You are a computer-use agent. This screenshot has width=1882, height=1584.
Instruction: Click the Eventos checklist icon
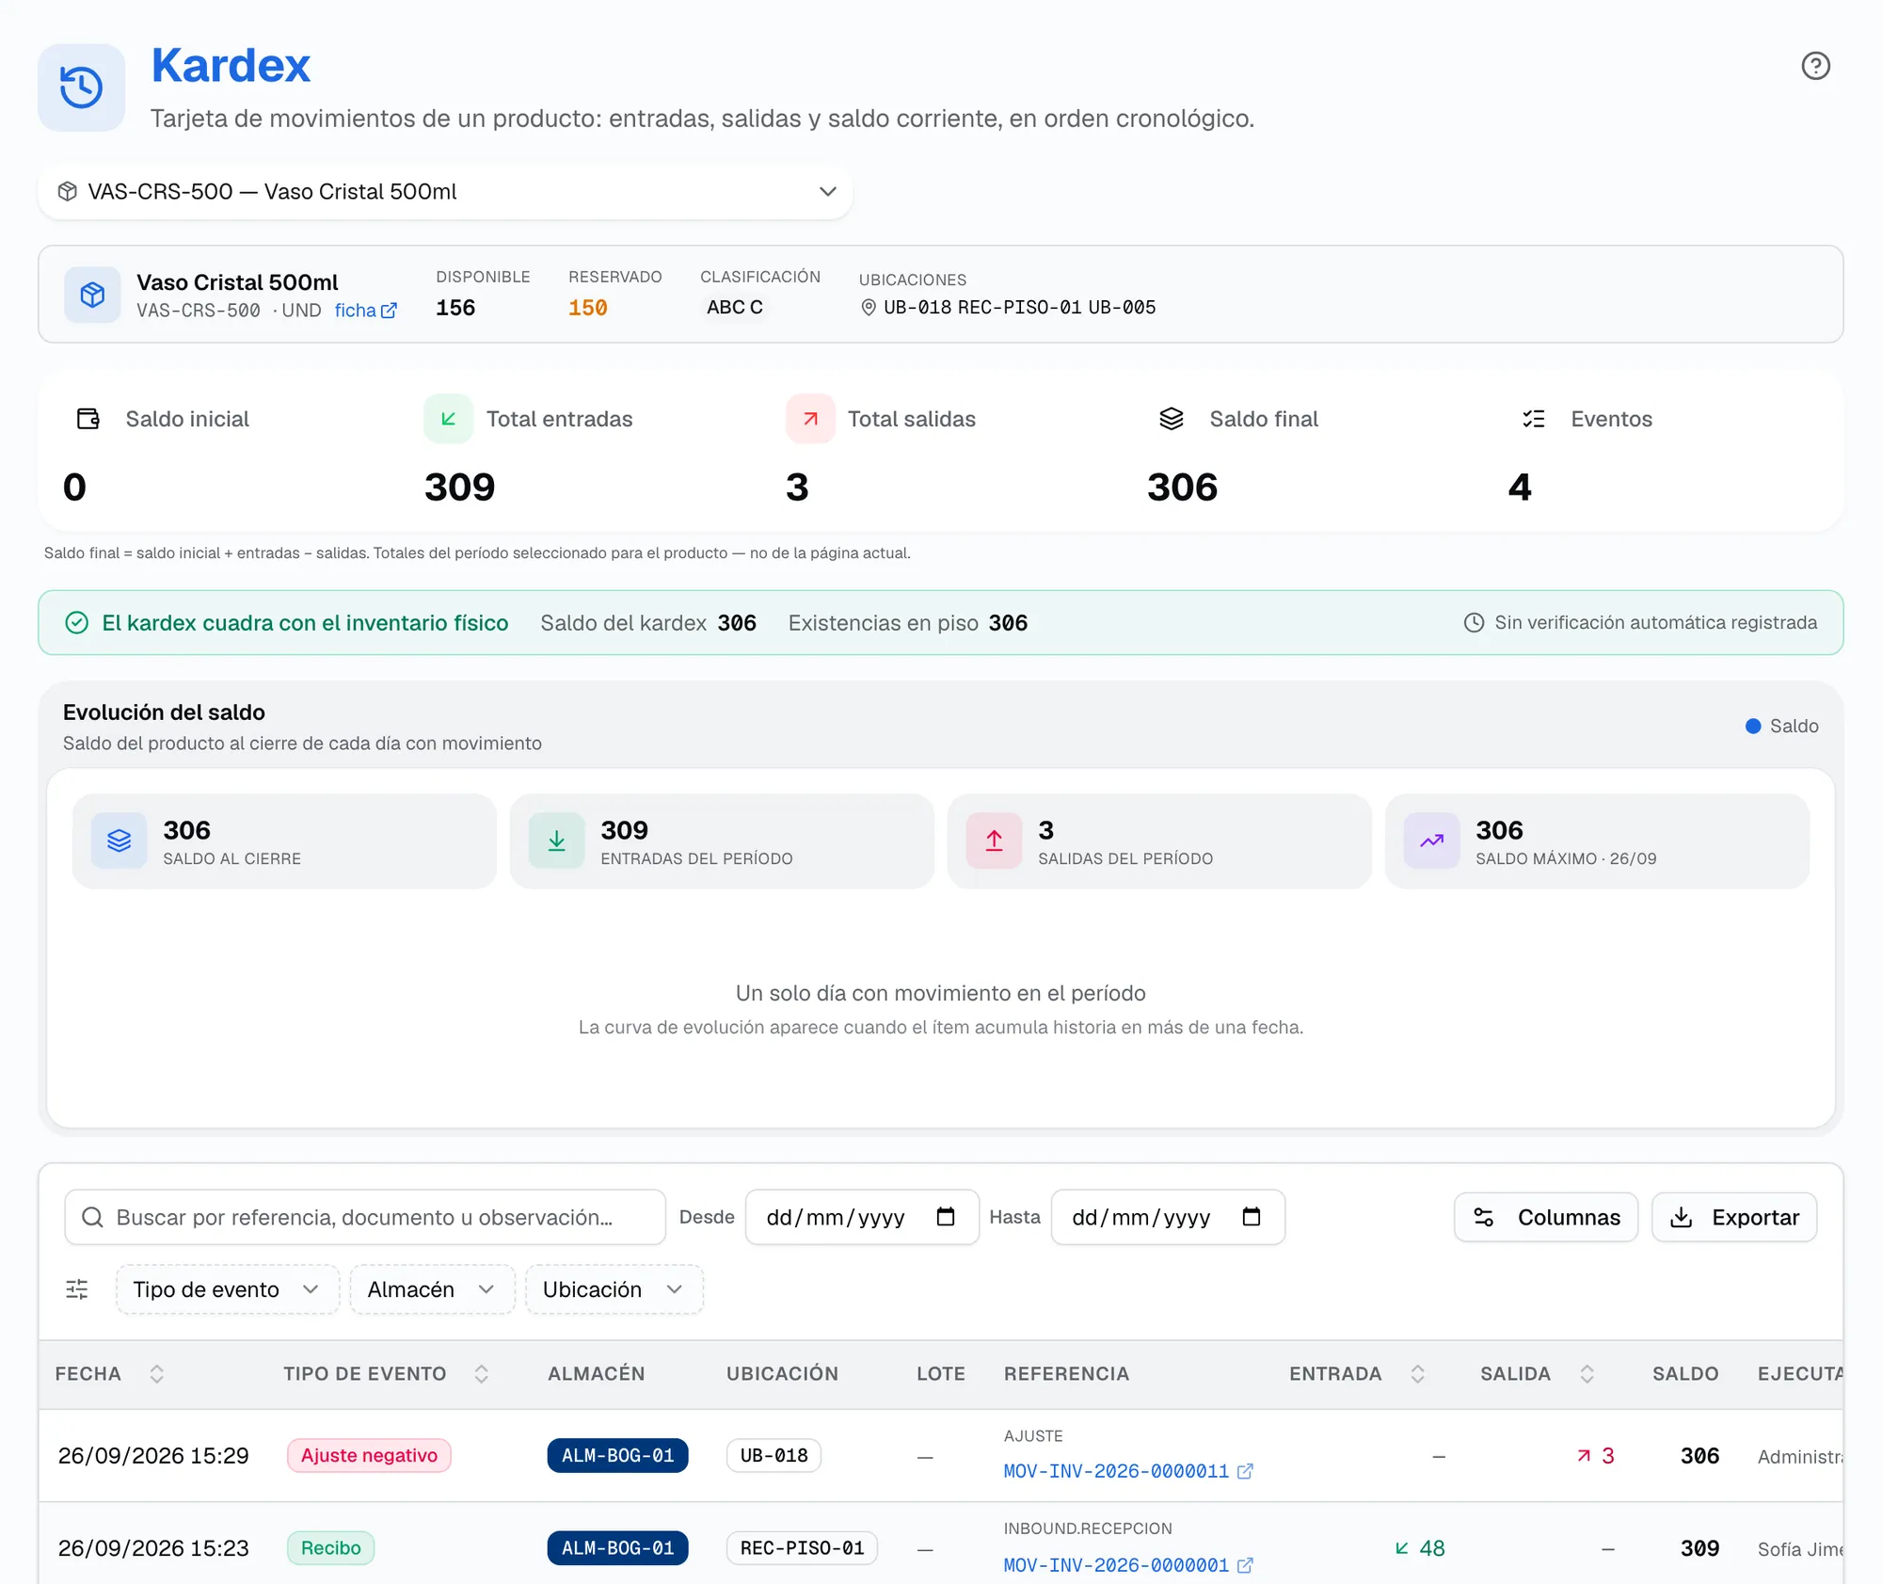[1533, 419]
